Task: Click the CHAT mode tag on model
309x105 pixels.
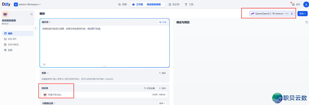Action: pos(286,14)
